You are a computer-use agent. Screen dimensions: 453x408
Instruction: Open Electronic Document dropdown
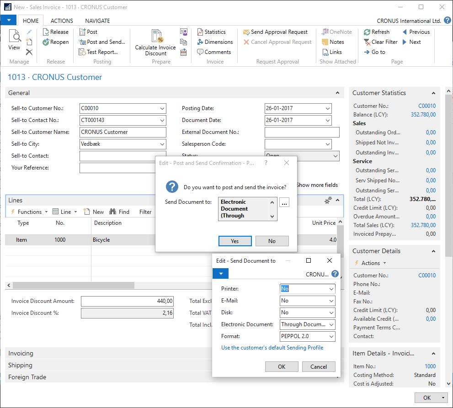pos(331,324)
